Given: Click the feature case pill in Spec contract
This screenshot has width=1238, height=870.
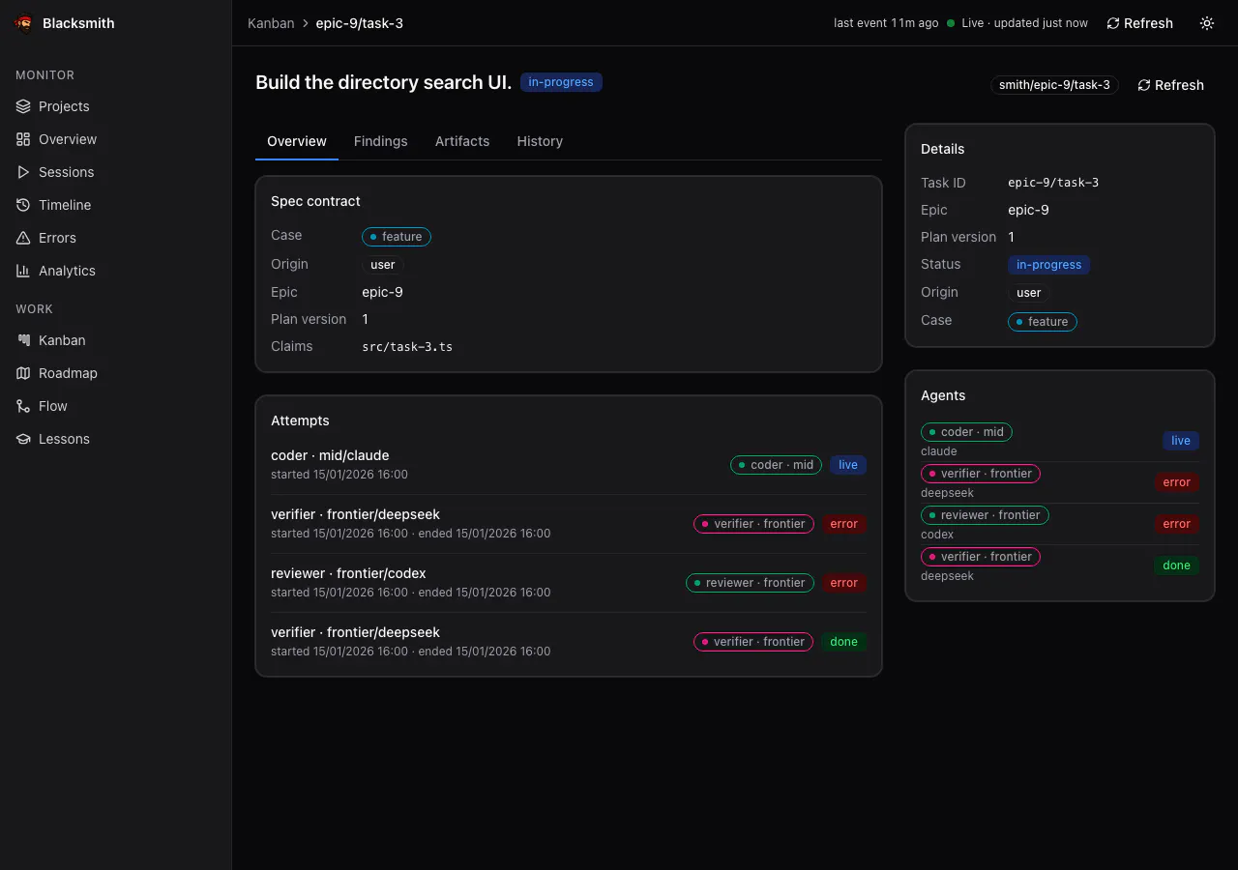Looking at the screenshot, I should pyautogui.click(x=397, y=237).
